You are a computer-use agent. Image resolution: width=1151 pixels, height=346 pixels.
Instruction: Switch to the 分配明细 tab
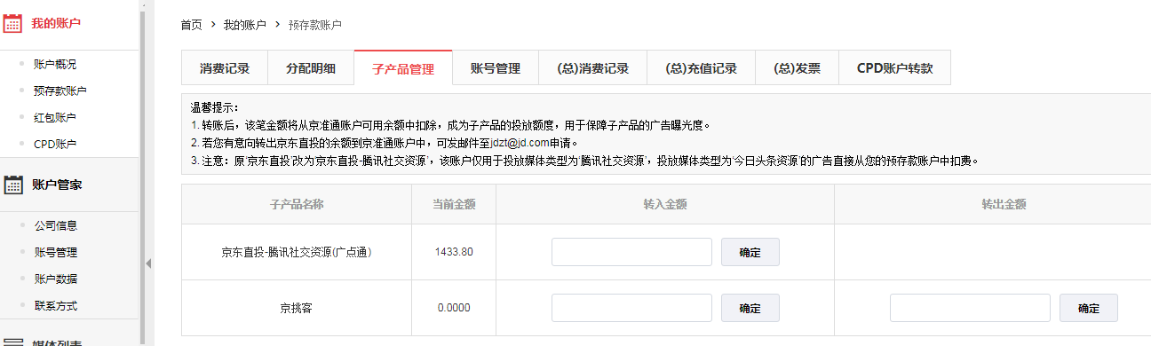pyautogui.click(x=311, y=68)
